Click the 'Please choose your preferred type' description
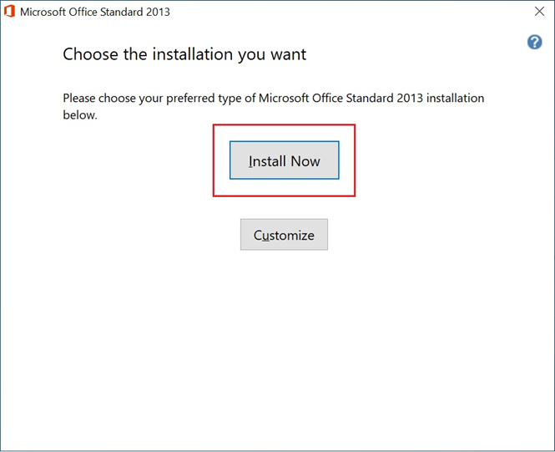This screenshot has width=555, height=452. (x=273, y=106)
